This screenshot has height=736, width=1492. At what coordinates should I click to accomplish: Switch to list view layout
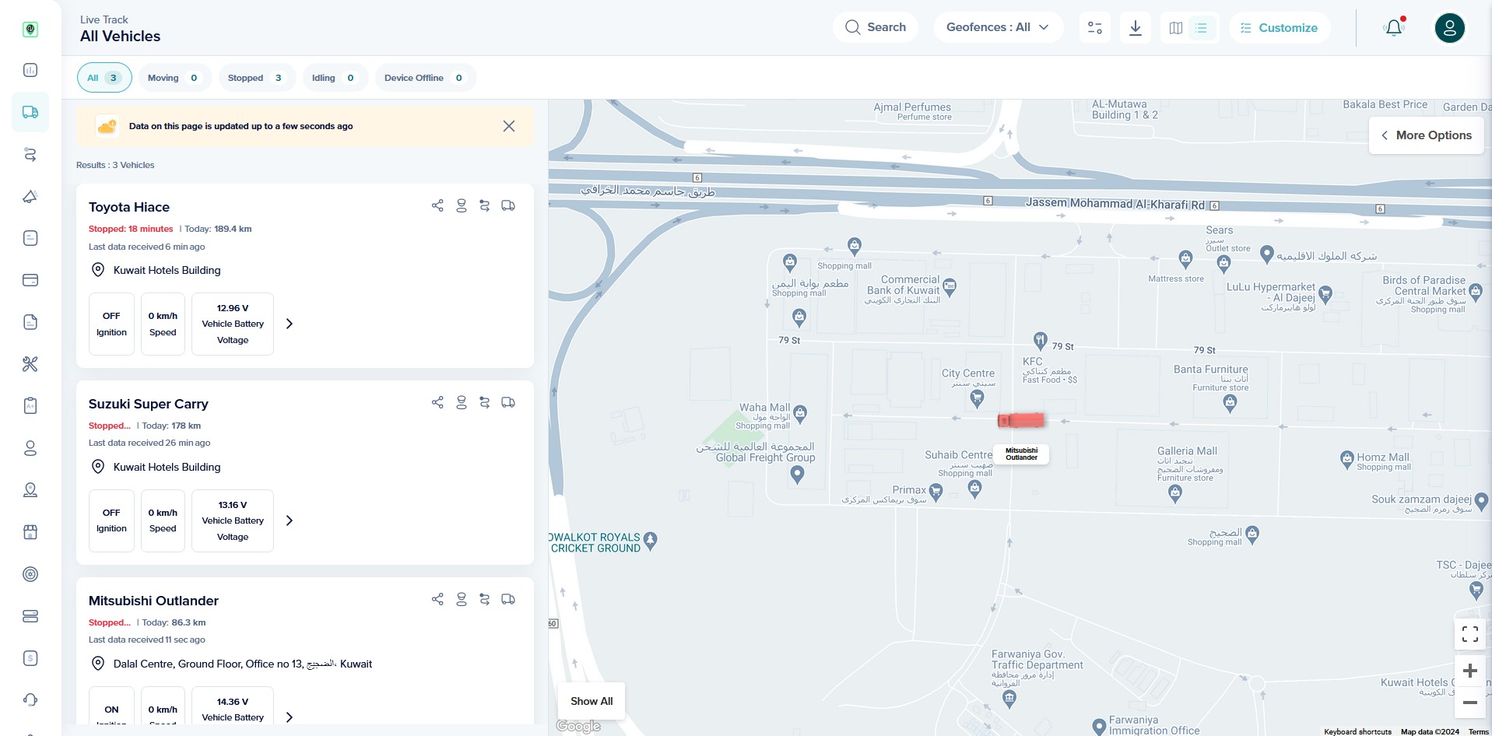click(x=1202, y=28)
